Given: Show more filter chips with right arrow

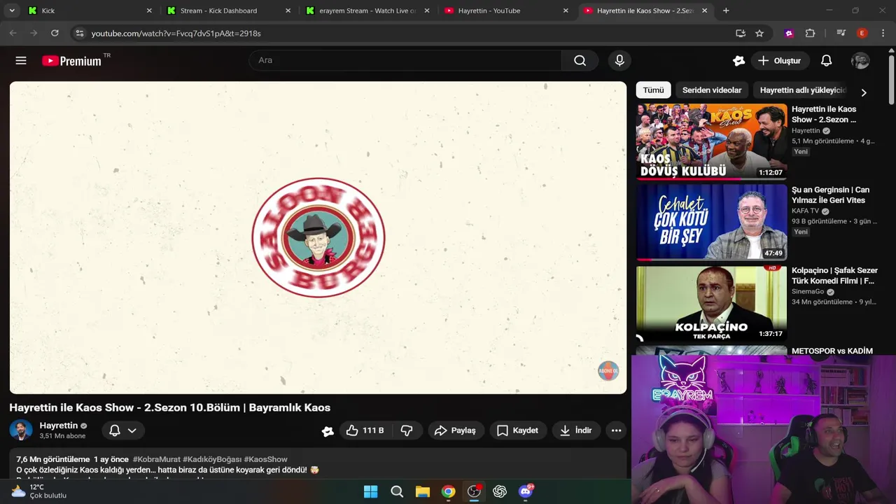Looking at the screenshot, I should tap(864, 92).
